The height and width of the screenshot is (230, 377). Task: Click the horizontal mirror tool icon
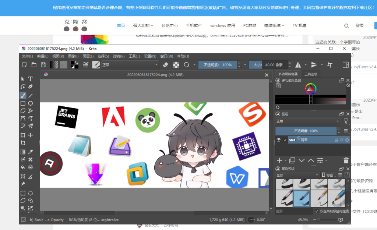pyautogui.click(x=298, y=65)
